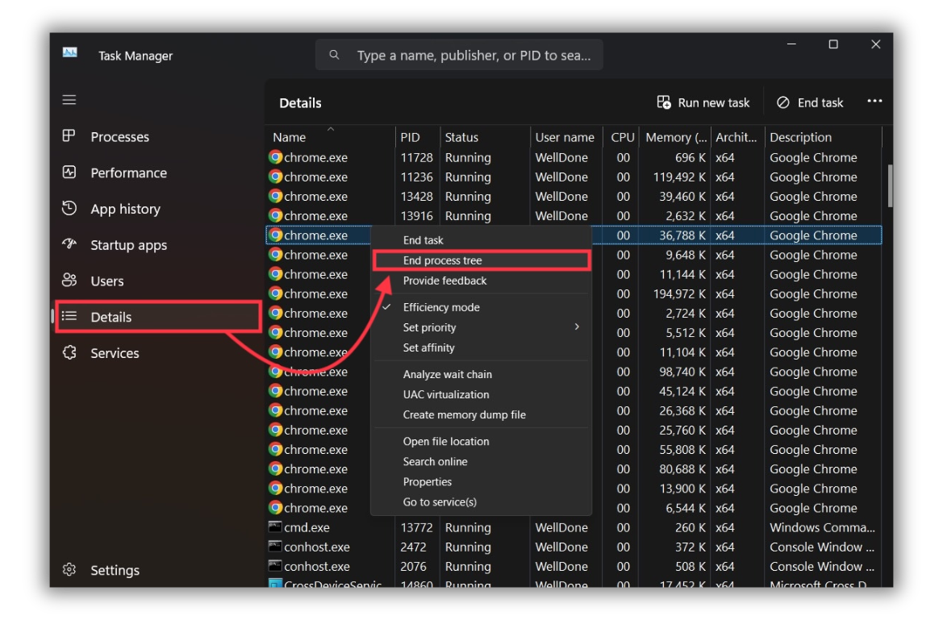The height and width of the screenshot is (620, 943).
Task: Click Chrome icon for PID 13916
Action: tap(275, 215)
